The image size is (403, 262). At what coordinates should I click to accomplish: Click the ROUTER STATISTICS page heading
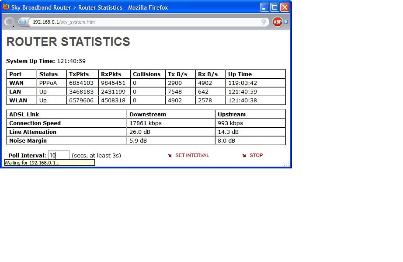[x=68, y=42]
